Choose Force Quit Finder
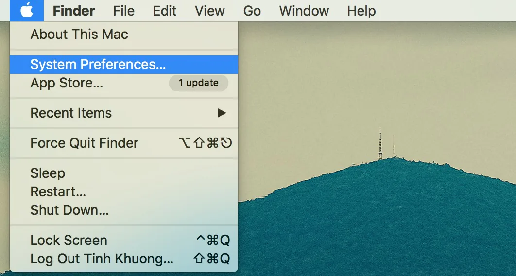Image resolution: width=516 pixels, height=276 pixels. click(124, 143)
